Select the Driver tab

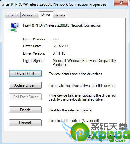coord(46,15)
